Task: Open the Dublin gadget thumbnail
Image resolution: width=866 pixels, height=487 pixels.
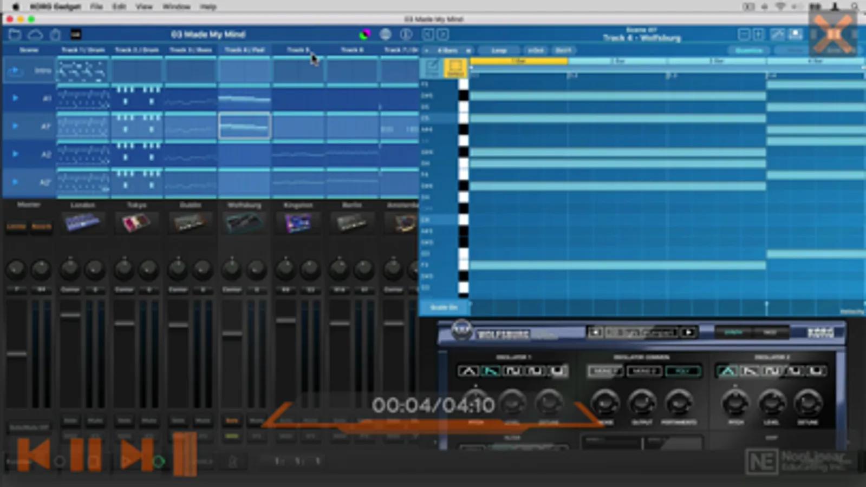Action: point(190,222)
